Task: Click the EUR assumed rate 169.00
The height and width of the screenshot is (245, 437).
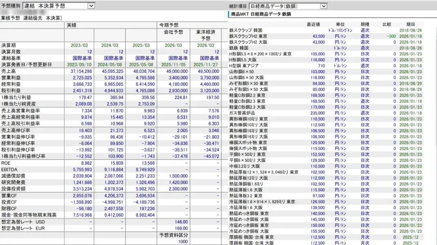Action: (181, 228)
